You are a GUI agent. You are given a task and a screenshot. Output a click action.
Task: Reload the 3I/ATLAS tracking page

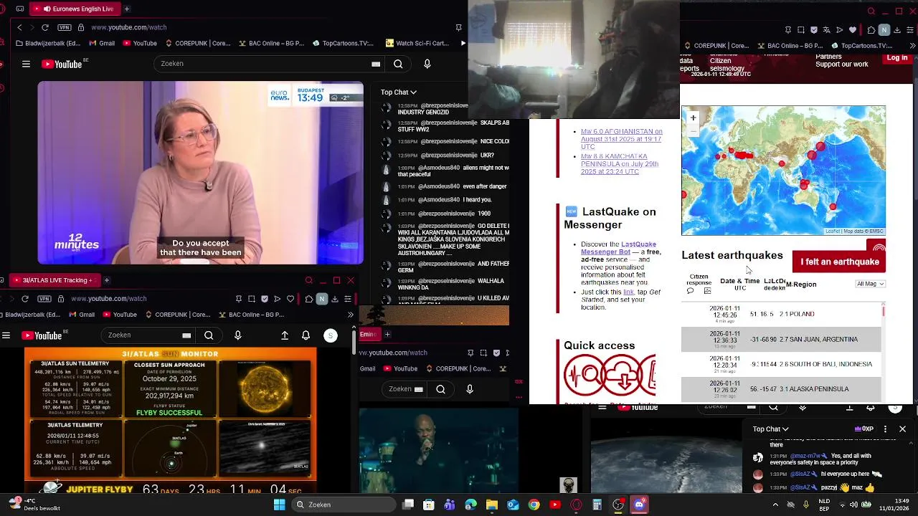coord(25,298)
